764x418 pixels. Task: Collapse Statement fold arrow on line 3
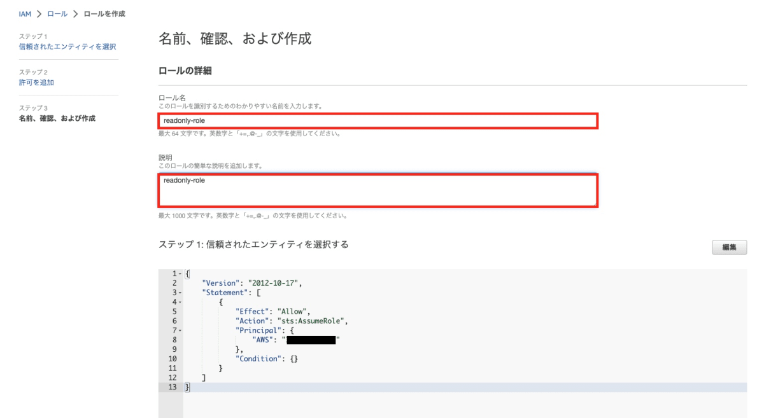tap(180, 293)
